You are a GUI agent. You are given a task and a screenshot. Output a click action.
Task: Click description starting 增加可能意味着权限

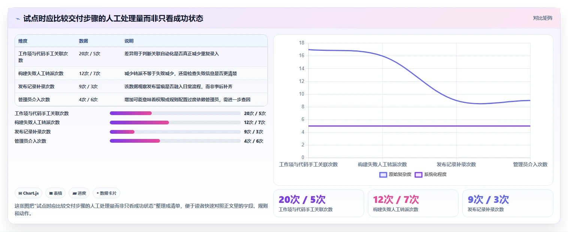[187, 100]
